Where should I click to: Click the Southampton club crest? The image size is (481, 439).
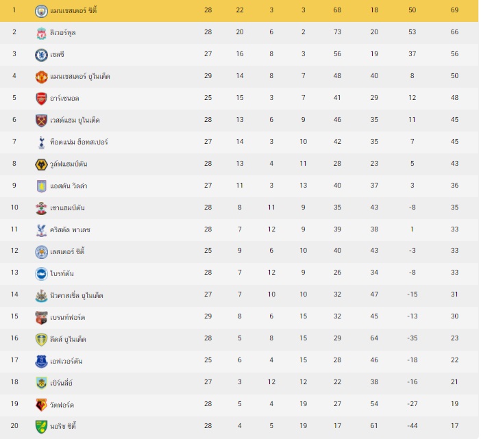tap(41, 208)
